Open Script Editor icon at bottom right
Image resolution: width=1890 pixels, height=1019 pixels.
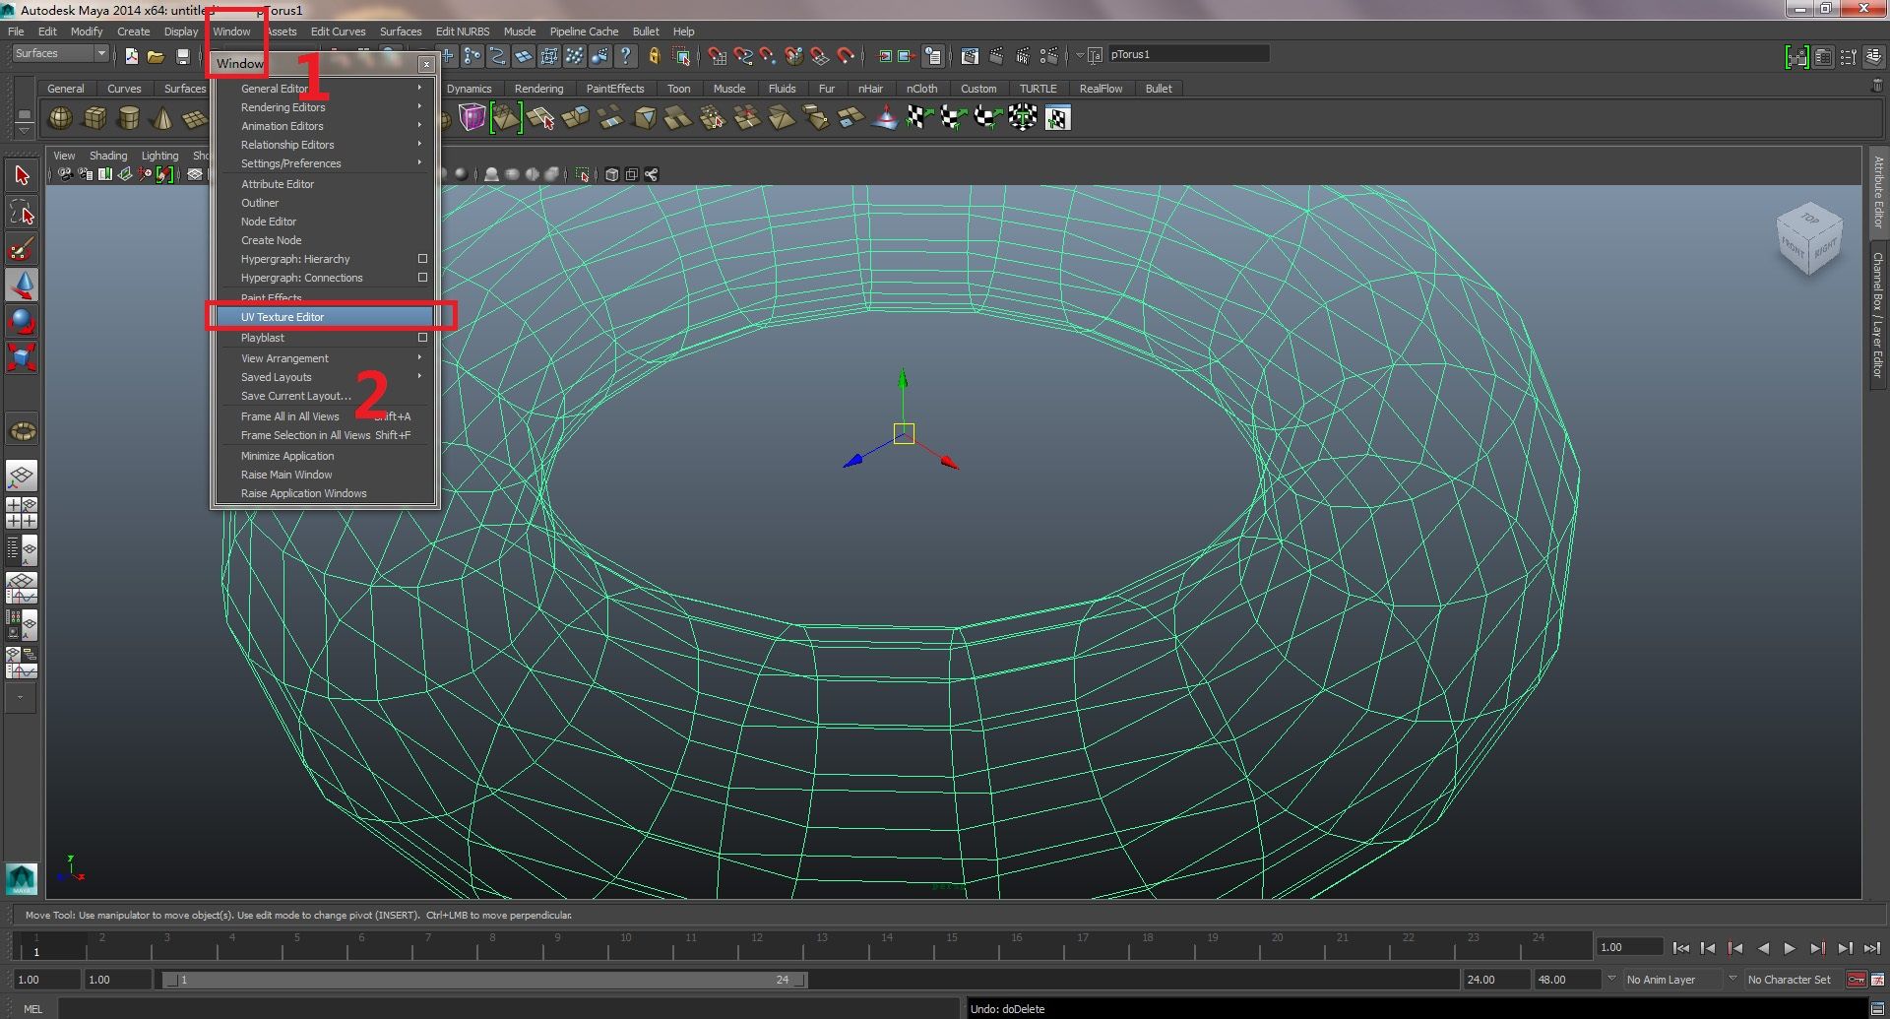(1877, 1008)
